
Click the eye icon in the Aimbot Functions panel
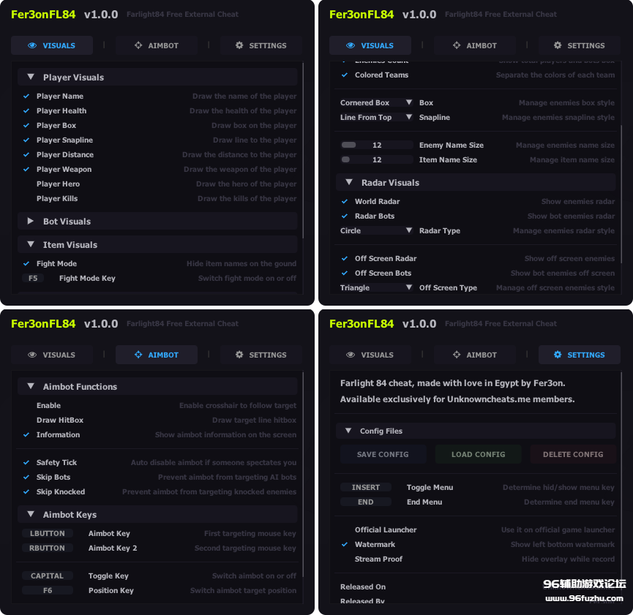[x=32, y=355]
